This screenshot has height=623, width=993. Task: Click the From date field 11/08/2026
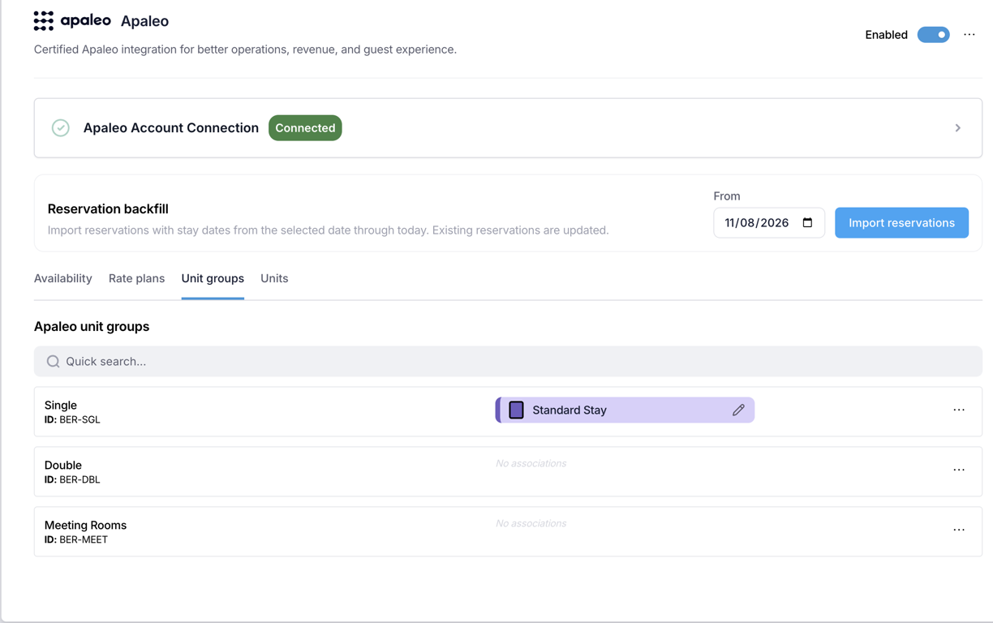(x=769, y=223)
